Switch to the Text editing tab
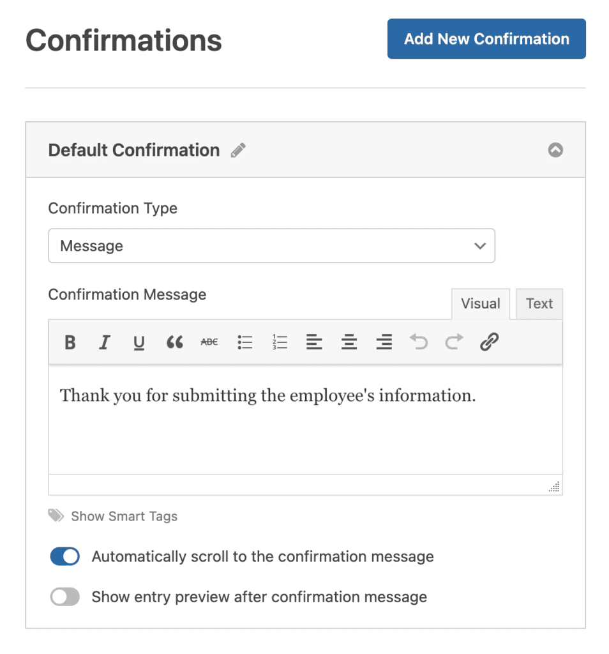 [539, 303]
